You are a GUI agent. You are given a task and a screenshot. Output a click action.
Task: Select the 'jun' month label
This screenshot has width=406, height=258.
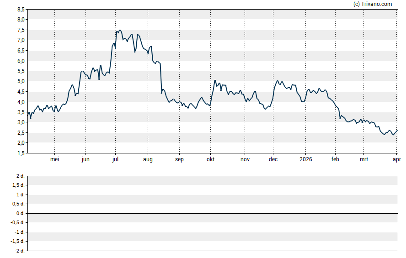click(x=85, y=159)
